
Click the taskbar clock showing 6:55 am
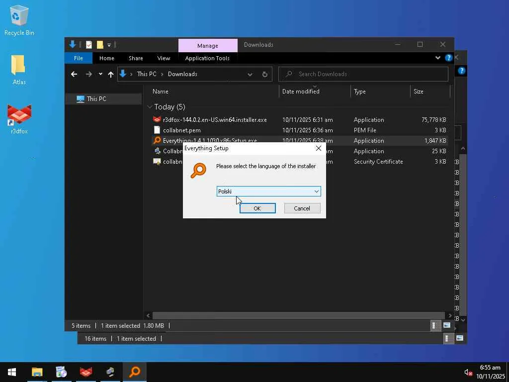point(490,368)
